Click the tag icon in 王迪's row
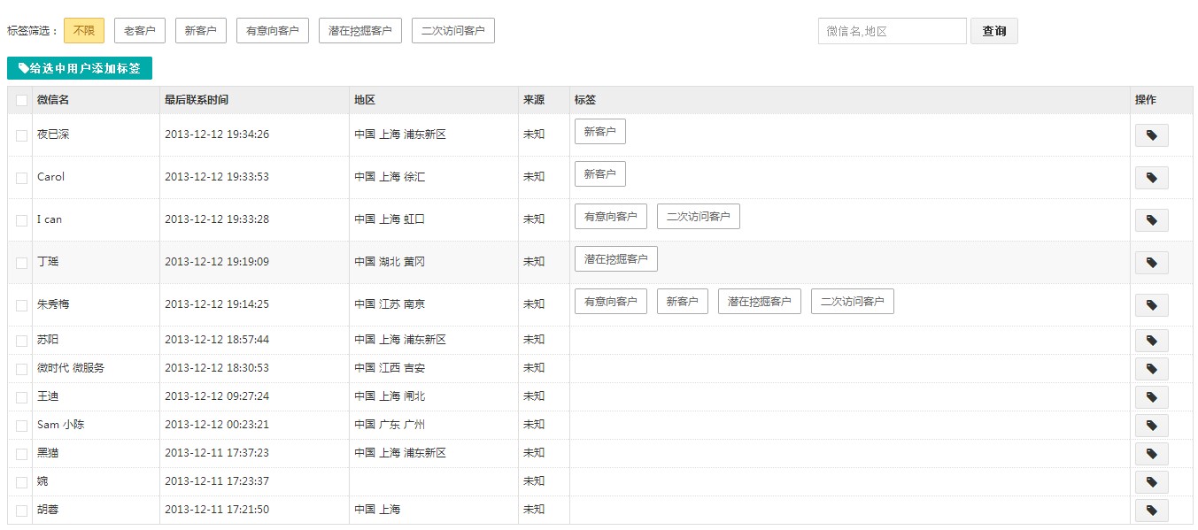Screen dimensions: 1198x530 [1151, 397]
